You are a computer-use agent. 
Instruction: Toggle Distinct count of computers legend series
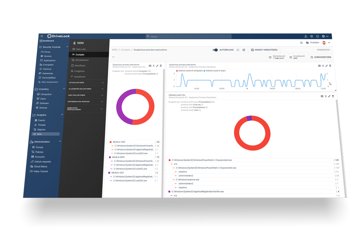click(189, 71)
